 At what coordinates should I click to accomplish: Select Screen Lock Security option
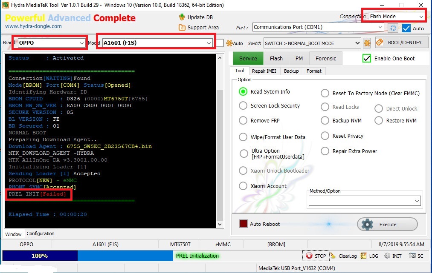click(x=243, y=105)
